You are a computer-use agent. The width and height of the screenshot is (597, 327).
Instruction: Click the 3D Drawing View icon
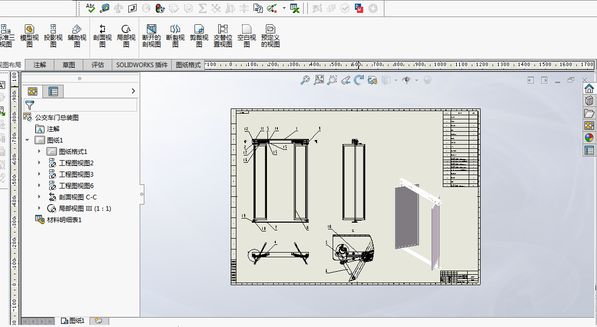point(372,80)
